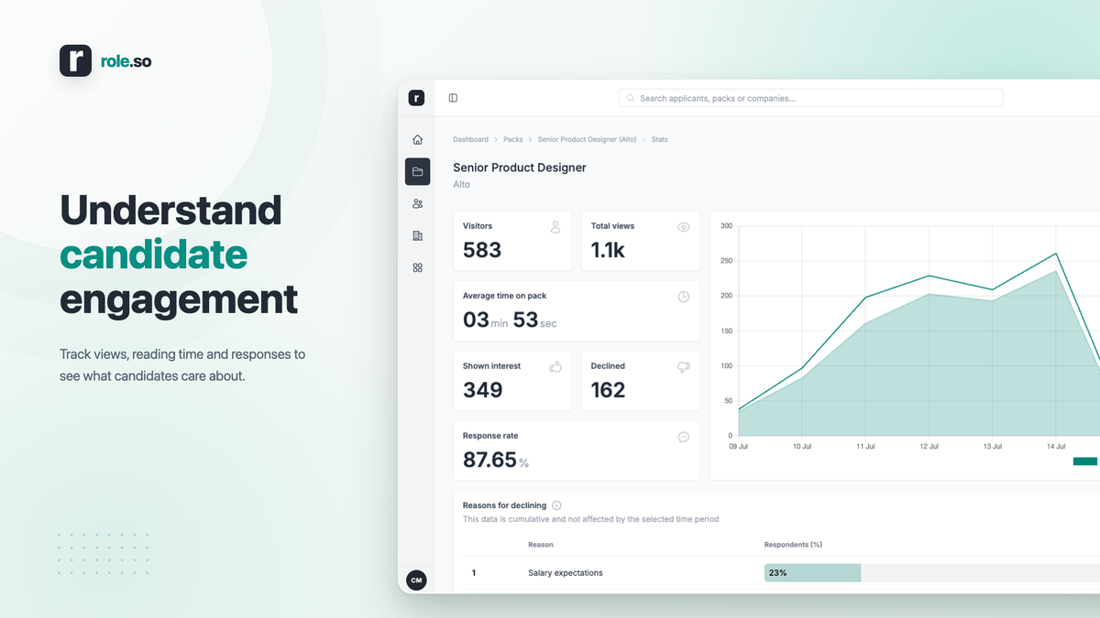Screen dimensions: 1100x618
Task: Open Senior Product Designer (Alto) breadcrumb
Action: pos(587,140)
